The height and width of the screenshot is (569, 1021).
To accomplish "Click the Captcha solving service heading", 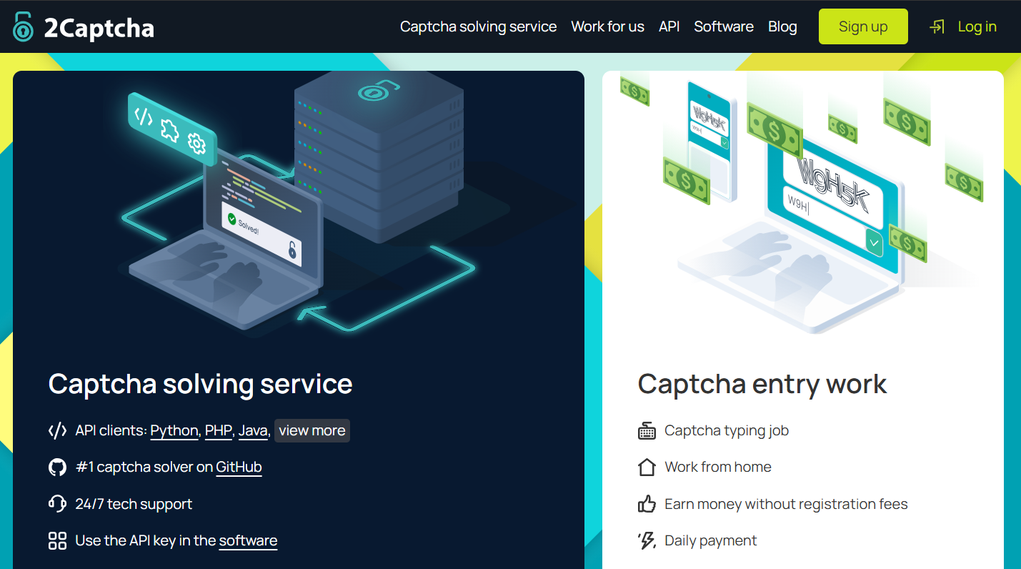I will [200, 385].
